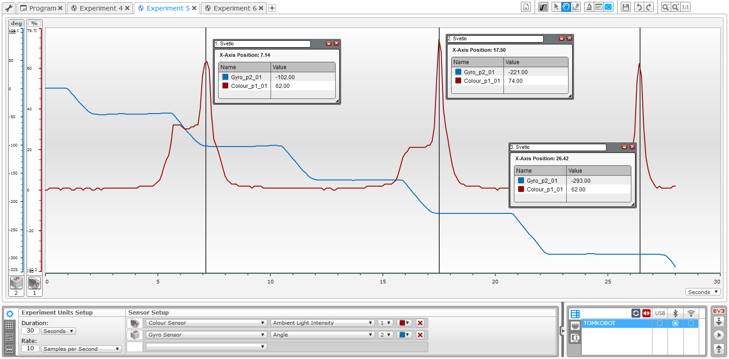Click the save floppy disk icon
This screenshot has height=359, width=729.
[625, 7]
